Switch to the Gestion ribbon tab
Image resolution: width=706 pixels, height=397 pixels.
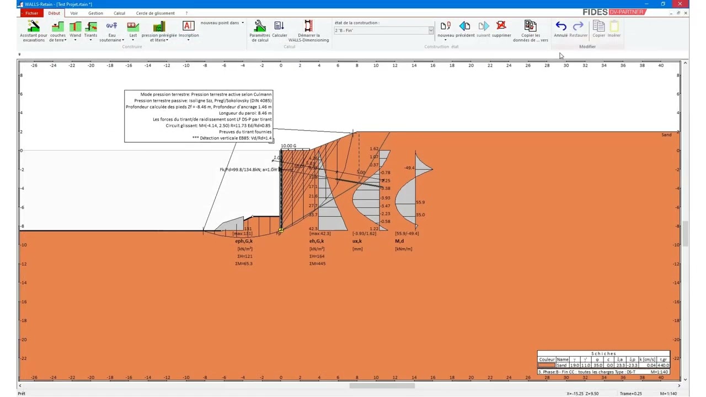(95, 13)
